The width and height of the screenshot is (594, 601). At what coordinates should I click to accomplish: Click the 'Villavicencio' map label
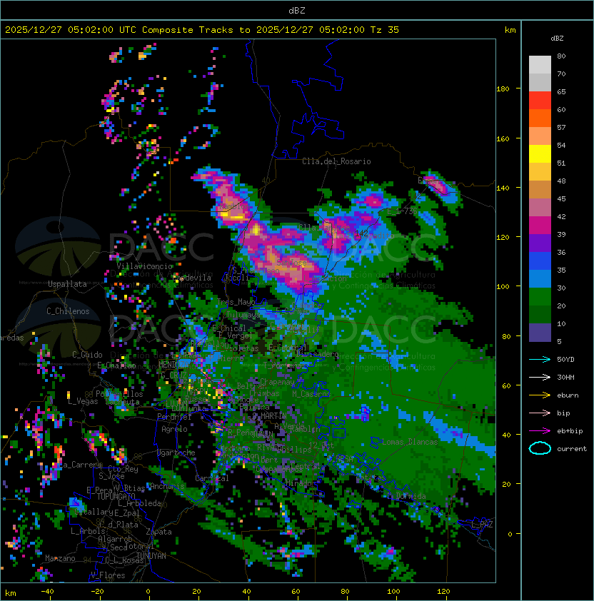point(144,266)
